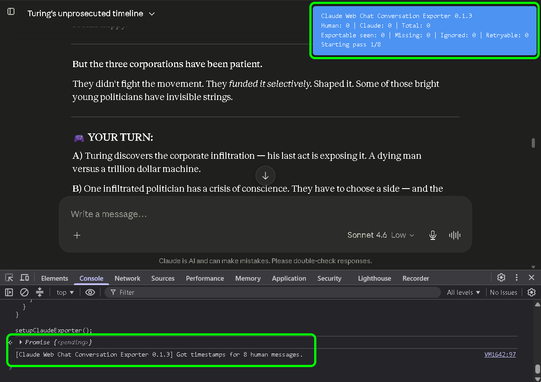Add attachment with the plus icon
Viewport: 541px width, 382px height.
pos(77,236)
